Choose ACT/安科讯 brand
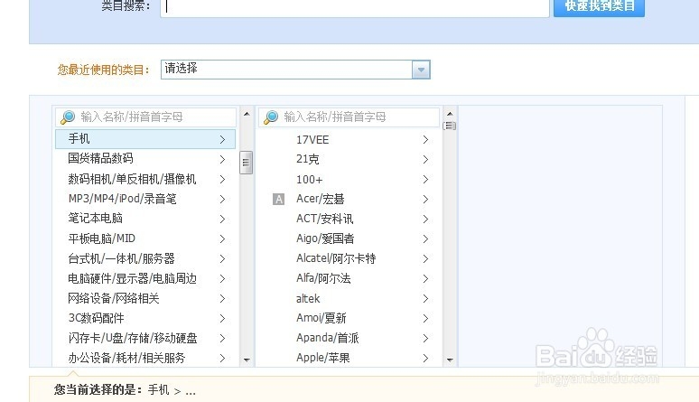This screenshot has height=402, width=699. click(x=349, y=220)
